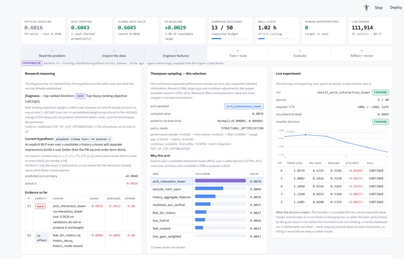Click the Wall Clock progress bar
The width and height of the screenshot is (404, 259).
[277, 39]
